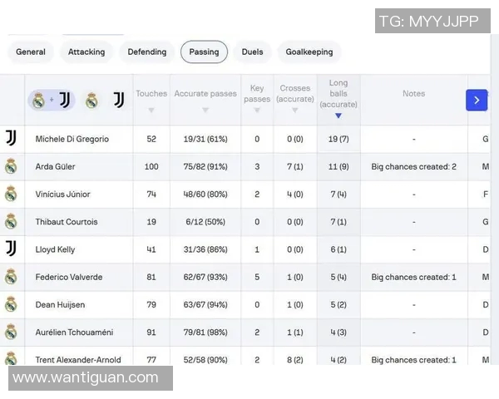
Task: Open Arda Güler's player profile
Action: pyautogui.click(x=55, y=166)
